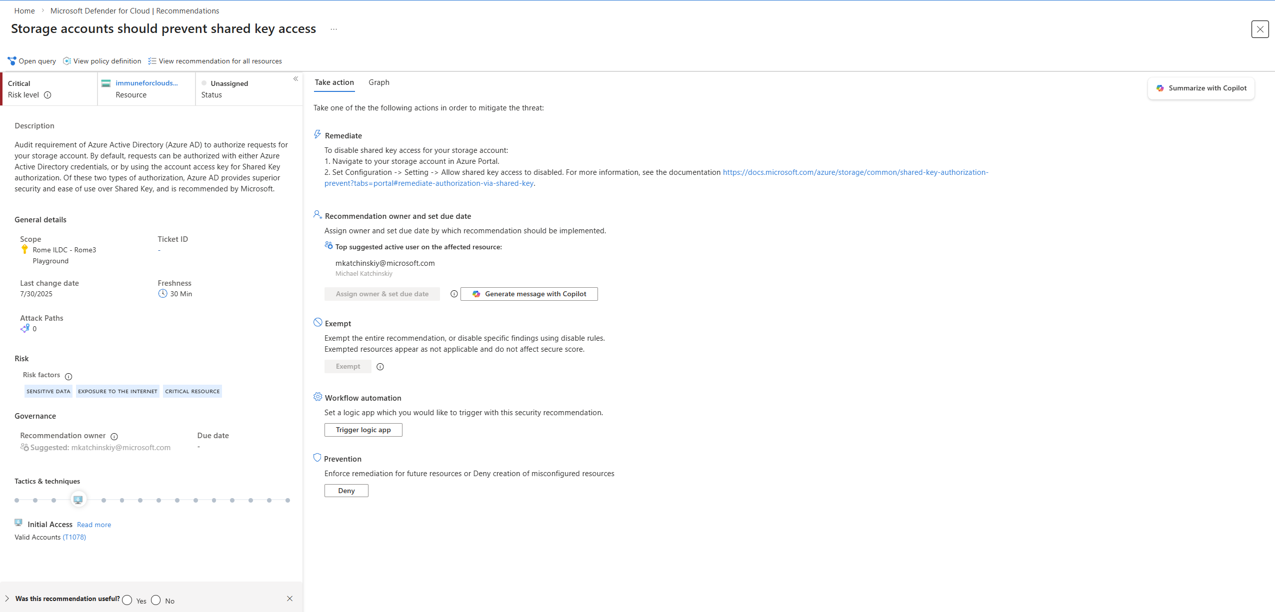Open the ellipsis more options menu
Viewport: 1275px width, 612px height.
click(x=333, y=29)
